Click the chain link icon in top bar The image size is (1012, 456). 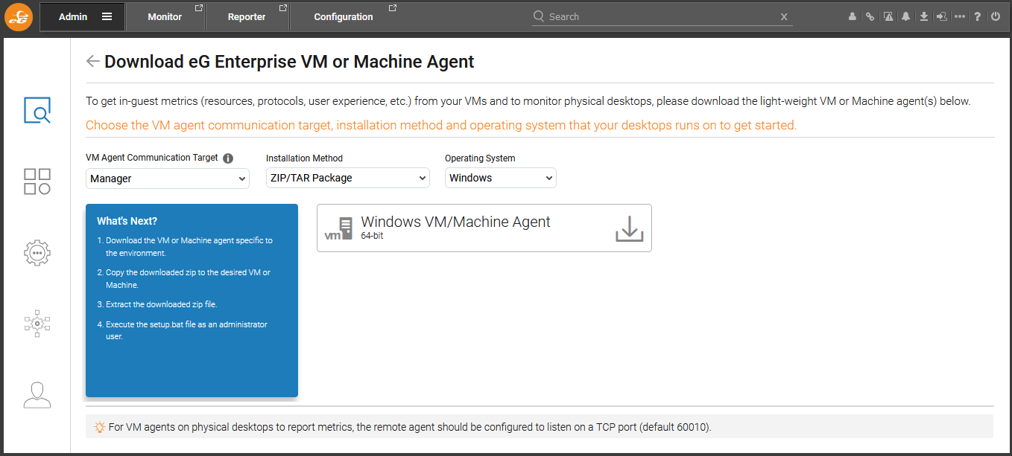click(x=870, y=16)
